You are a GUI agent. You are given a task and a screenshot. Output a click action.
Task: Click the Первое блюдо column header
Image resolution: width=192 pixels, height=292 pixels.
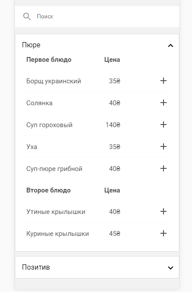click(x=49, y=60)
